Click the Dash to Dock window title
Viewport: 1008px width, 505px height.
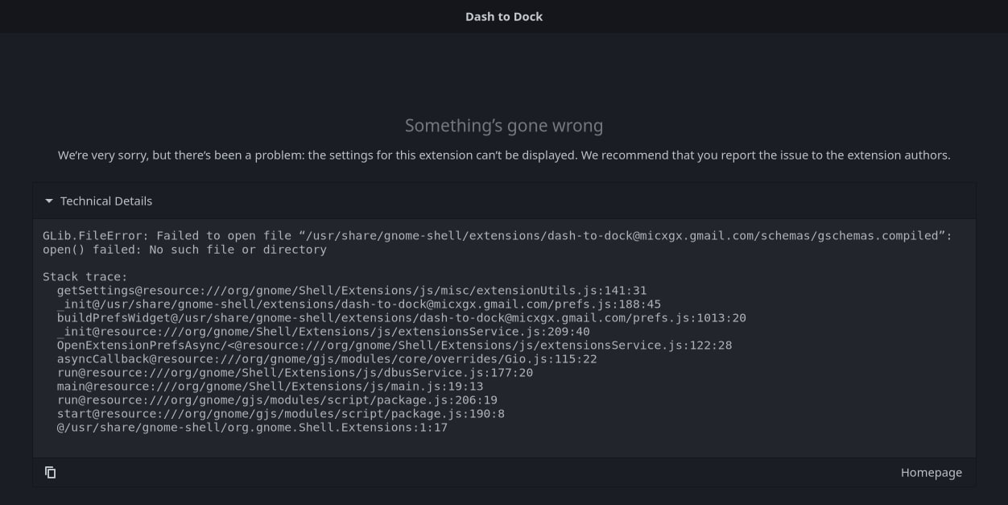(x=504, y=17)
